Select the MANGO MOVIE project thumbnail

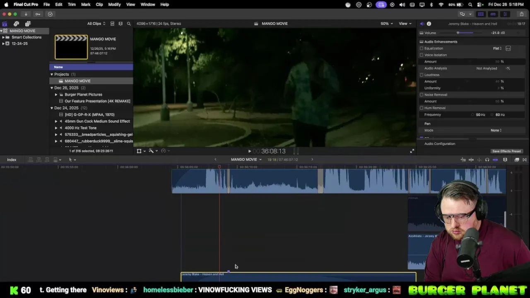71,47
